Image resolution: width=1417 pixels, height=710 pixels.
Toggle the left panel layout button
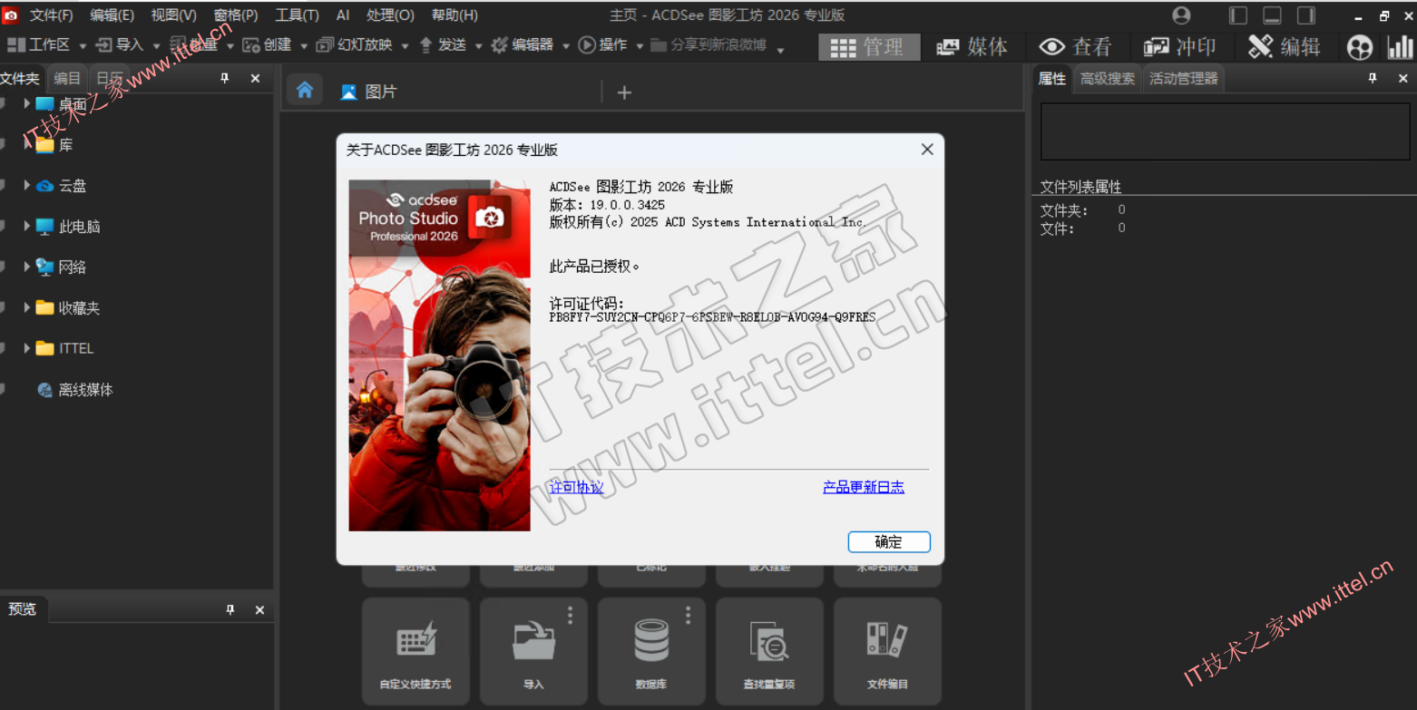coord(1238,15)
